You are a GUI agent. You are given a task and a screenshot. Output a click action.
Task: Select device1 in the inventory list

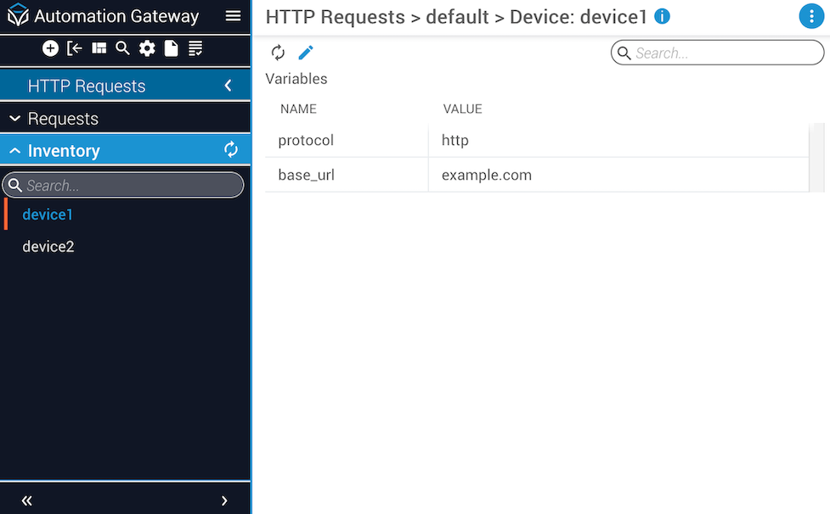[x=48, y=215]
